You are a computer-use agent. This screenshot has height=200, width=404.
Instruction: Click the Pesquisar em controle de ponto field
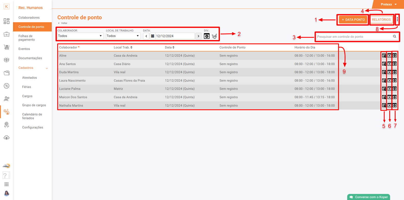pyautogui.click(x=353, y=37)
